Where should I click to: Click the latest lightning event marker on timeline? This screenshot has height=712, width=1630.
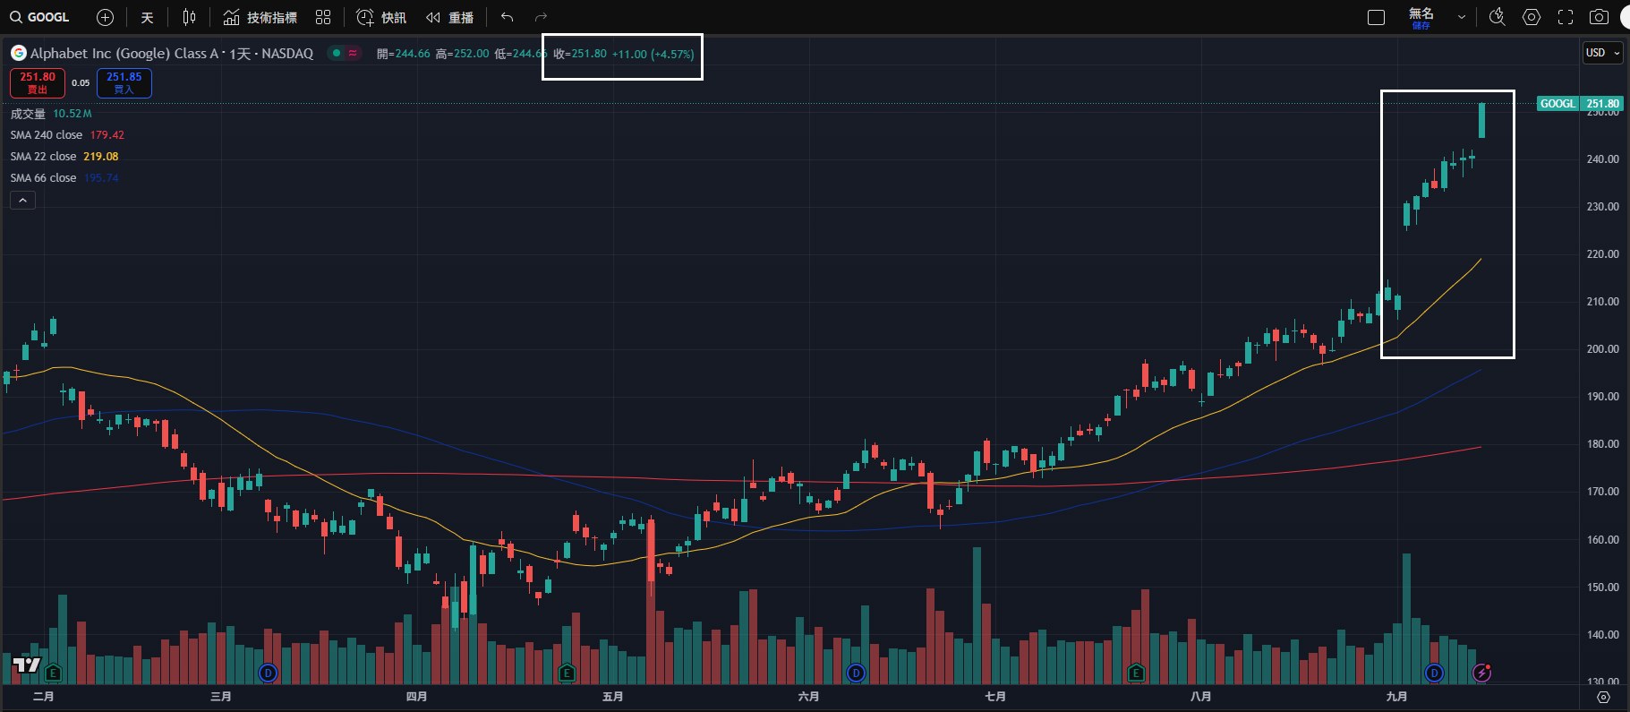[1482, 673]
